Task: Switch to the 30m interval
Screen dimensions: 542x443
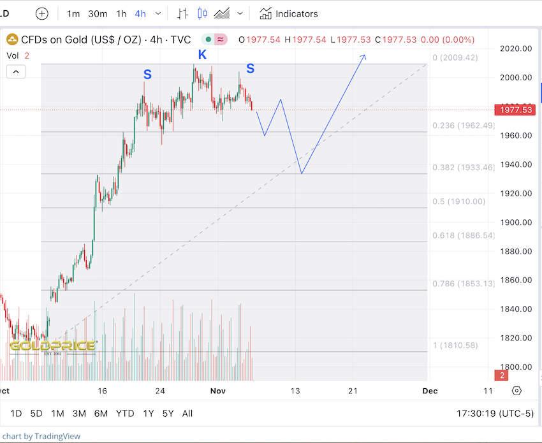Action: coord(98,13)
